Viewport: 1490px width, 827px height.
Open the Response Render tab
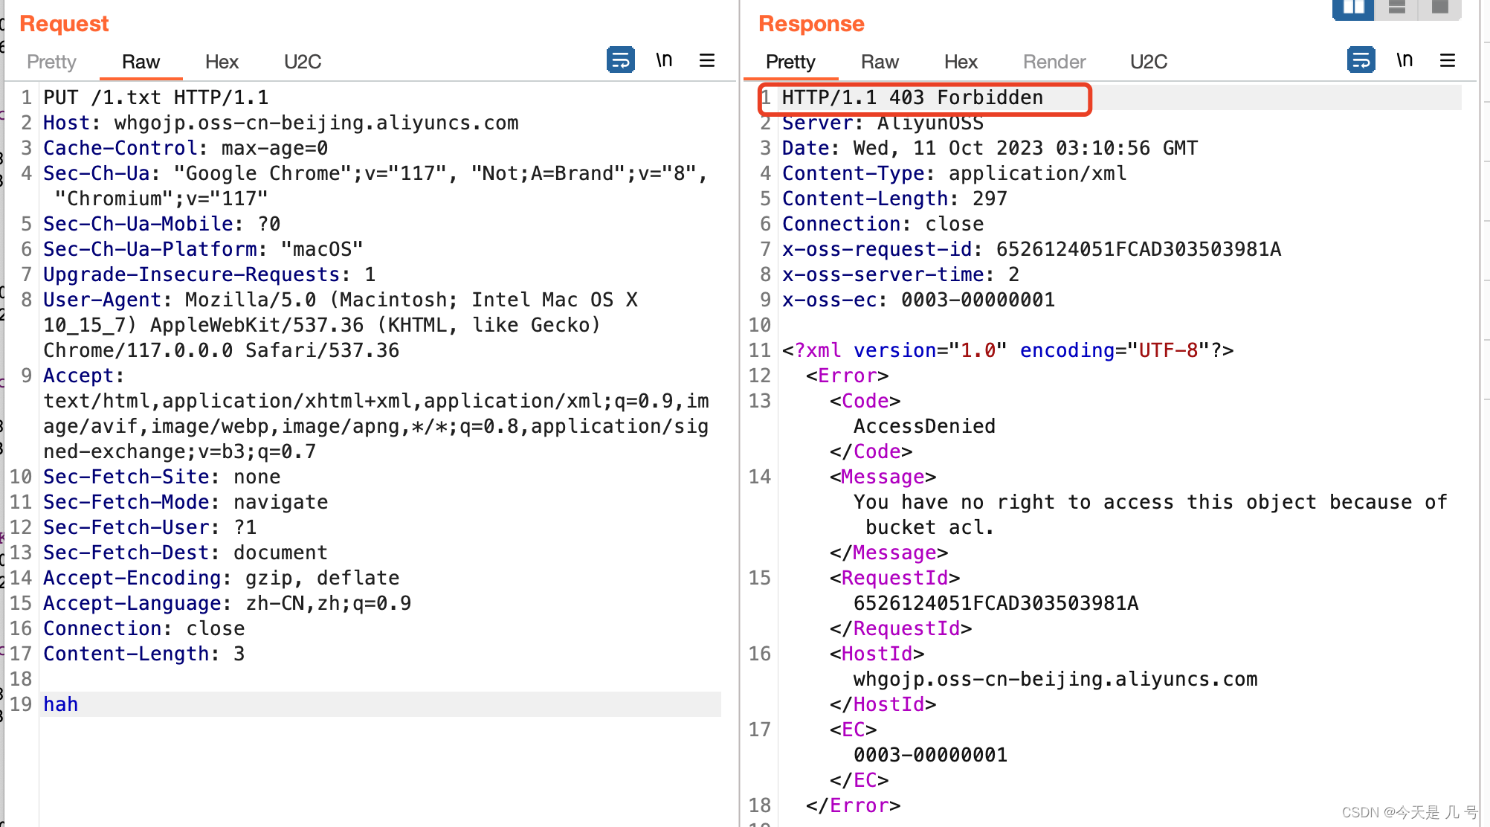(x=1054, y=62)
